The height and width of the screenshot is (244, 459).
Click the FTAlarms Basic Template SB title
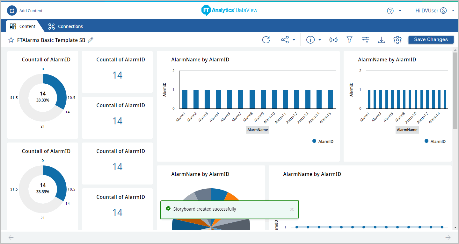pyautogui.click(x=51, y=40)
